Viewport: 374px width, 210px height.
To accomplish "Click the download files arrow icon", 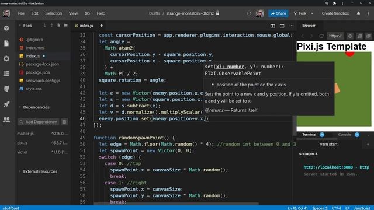I will (x=44, y=25).
